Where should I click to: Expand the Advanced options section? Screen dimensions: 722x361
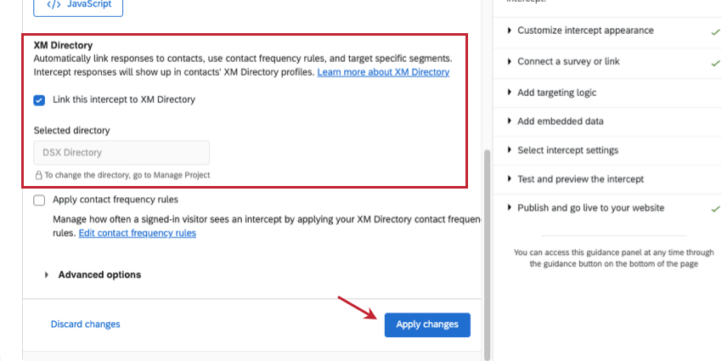(93, 275)
